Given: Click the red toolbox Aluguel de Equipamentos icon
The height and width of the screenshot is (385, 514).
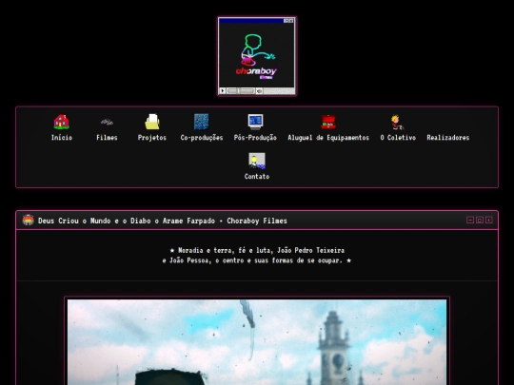Looking at the screenshot, I should tap(328, 122).
